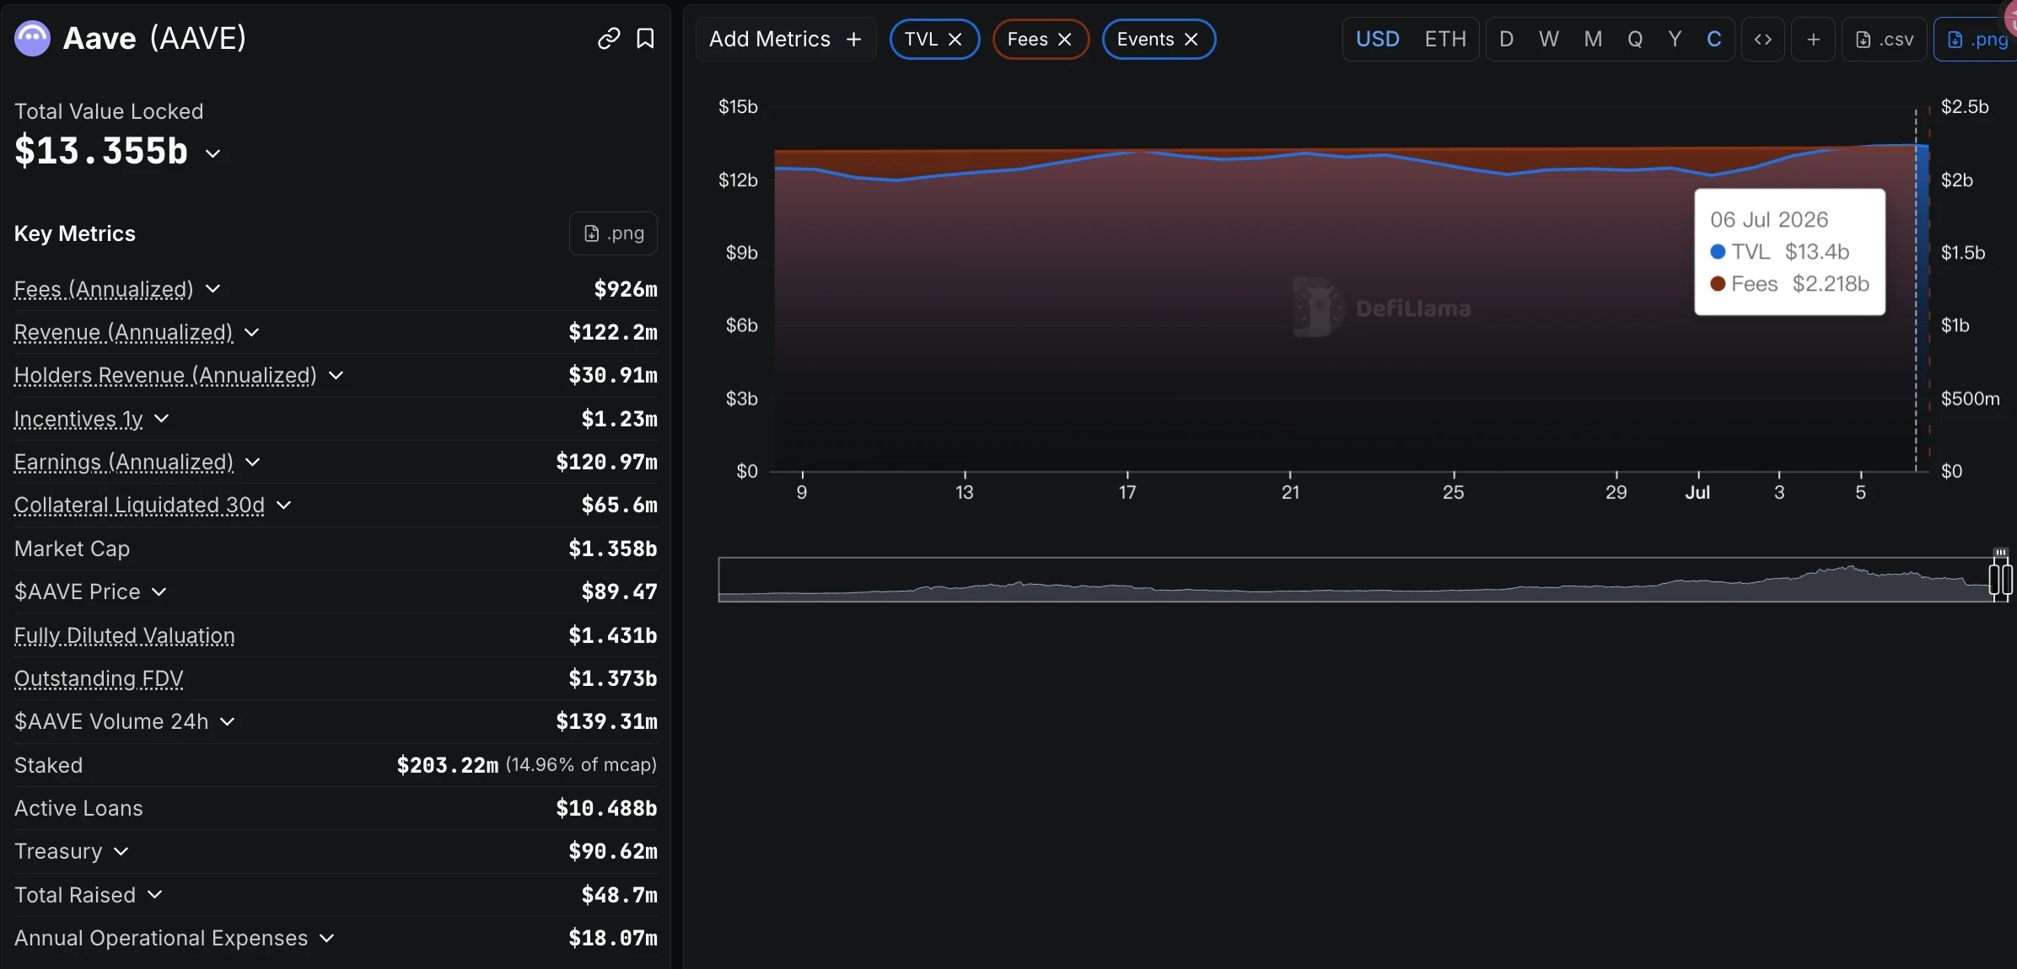Expand Fees (Annualized) details
2017x969 pixels.
coord(213,289)
